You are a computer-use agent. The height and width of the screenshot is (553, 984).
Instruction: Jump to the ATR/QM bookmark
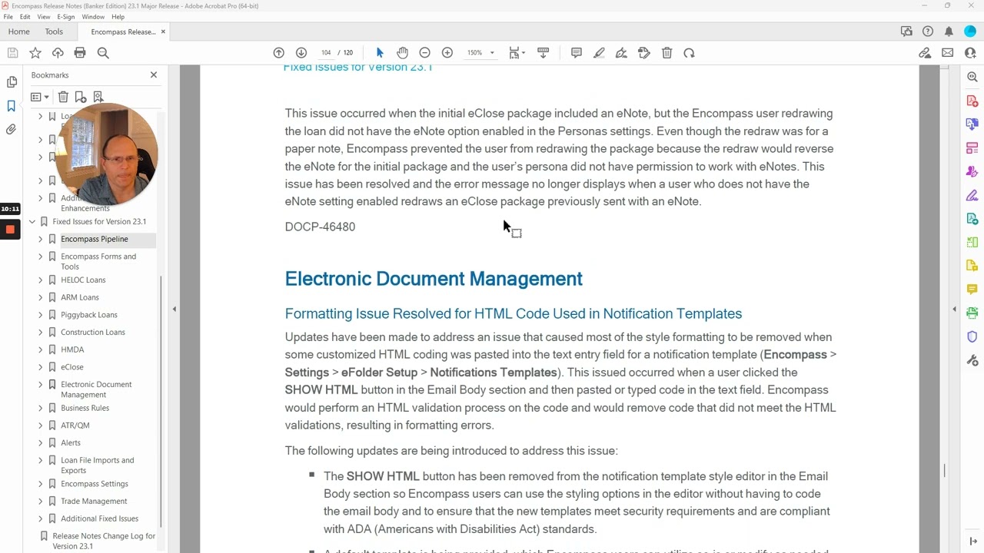pos(75,426)
